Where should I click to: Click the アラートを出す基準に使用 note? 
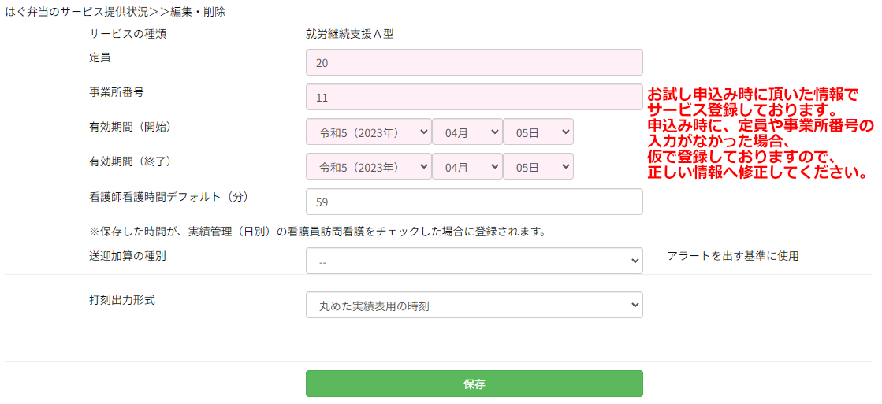point(732,256)
